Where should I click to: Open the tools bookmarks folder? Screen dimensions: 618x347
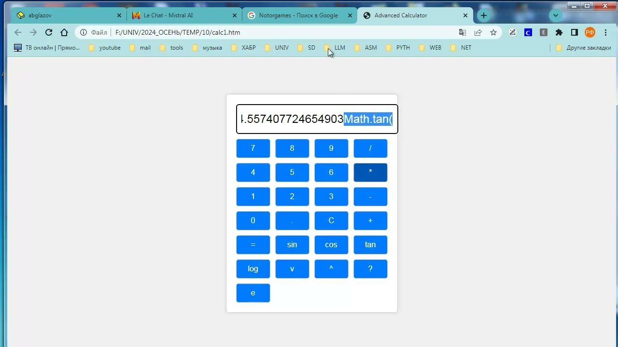(171, 48)
